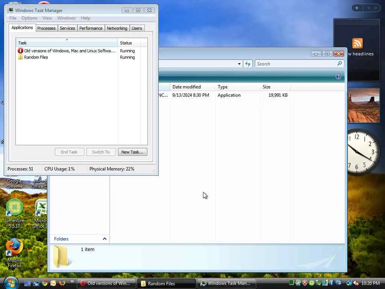The height and width of the screenshot is (289, 385).
Task: Click the green CPU meter tray icon
Action: (291, 283)
